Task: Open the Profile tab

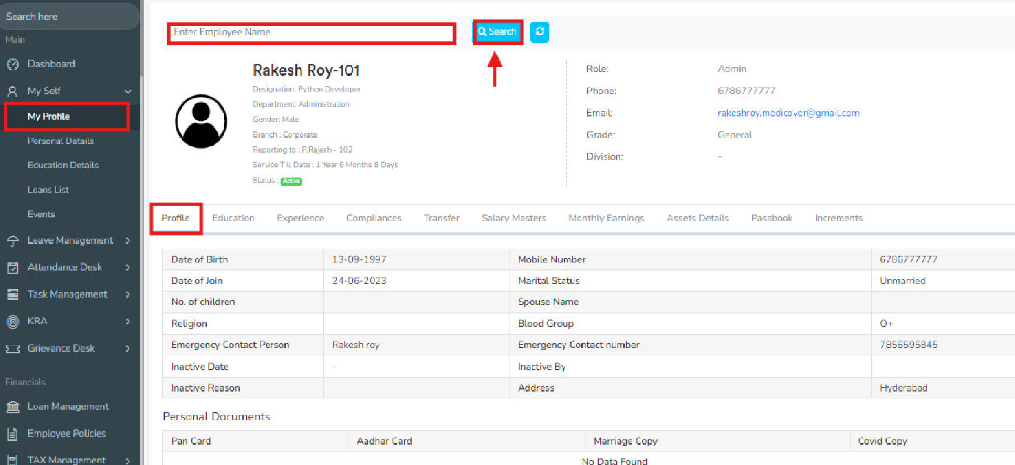Action: coord(175,218)
